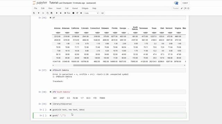
Task: Click the table horizontal scrollbar thumb
Action: (x=117, y=65)
